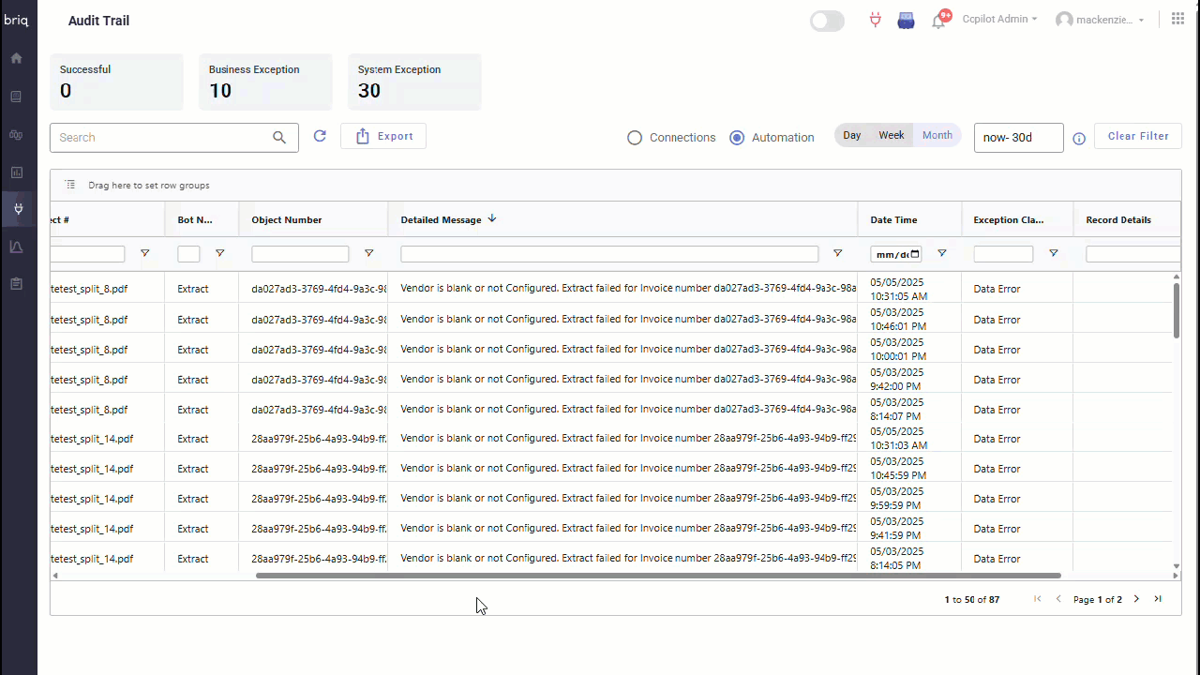Open the Successful count card
Screen dimensions: 1200x675
coord(116,82)
